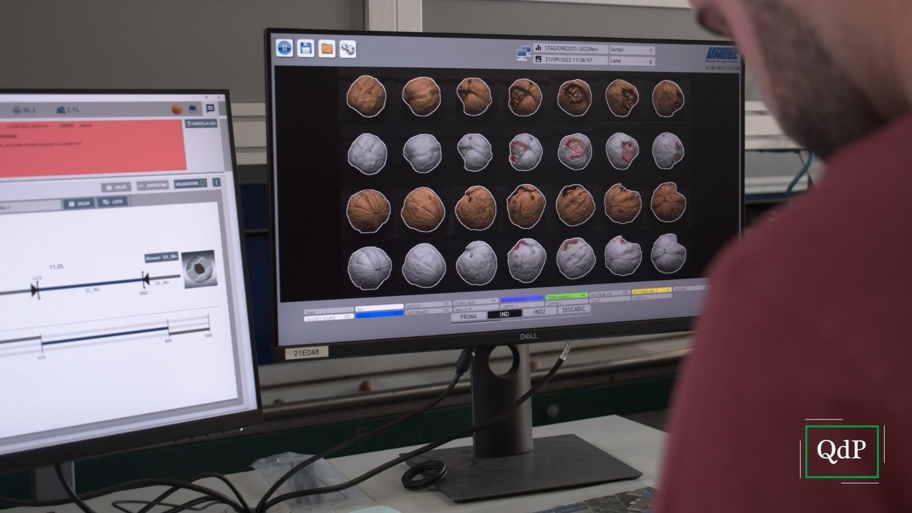Click the 2,1% statistic icon
Viewport: 912px width, 513px height.
pos(60,110)
